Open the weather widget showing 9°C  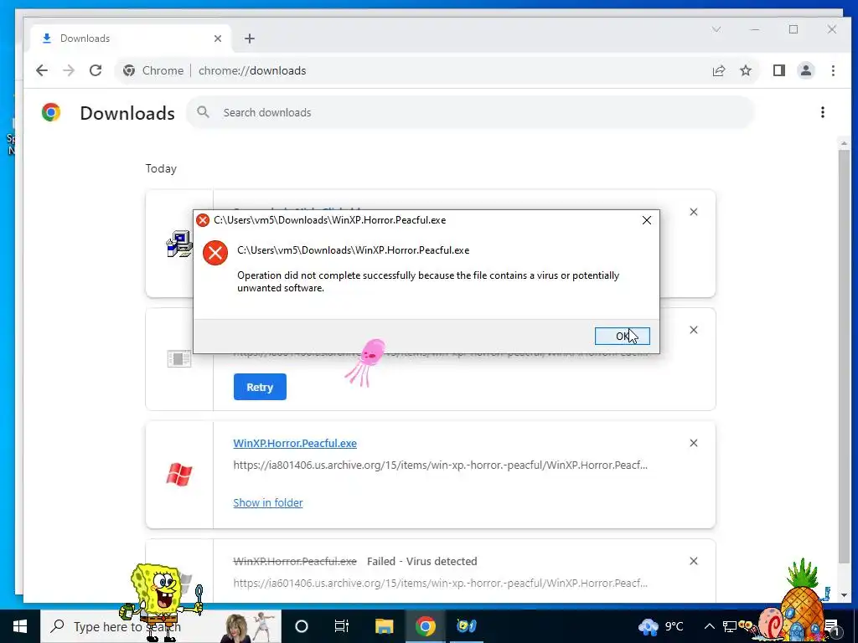tap(661, 626)
